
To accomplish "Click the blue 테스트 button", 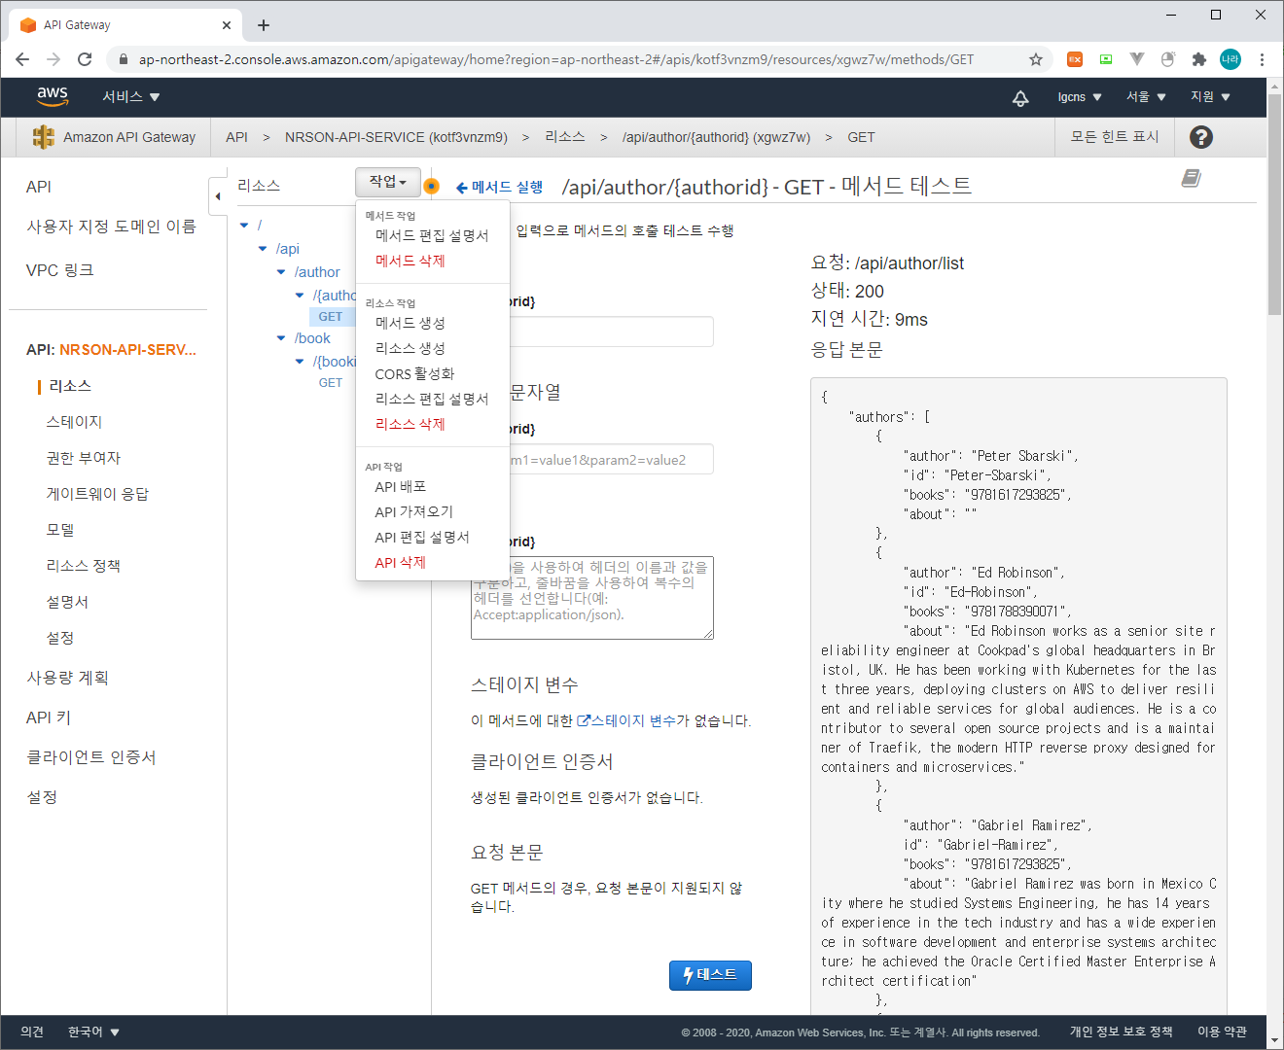I will pyautogui.click(x=710, y=975).
